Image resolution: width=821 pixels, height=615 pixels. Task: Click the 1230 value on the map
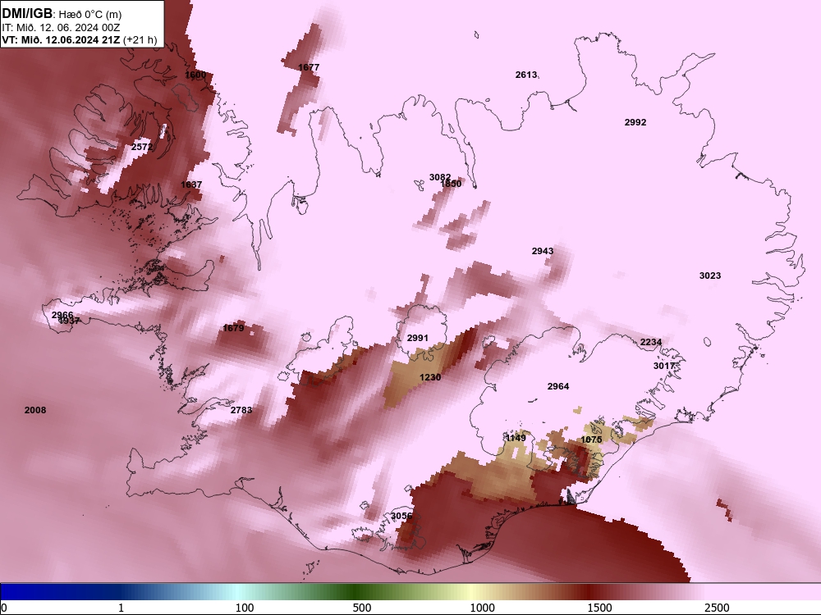(430, 377)
